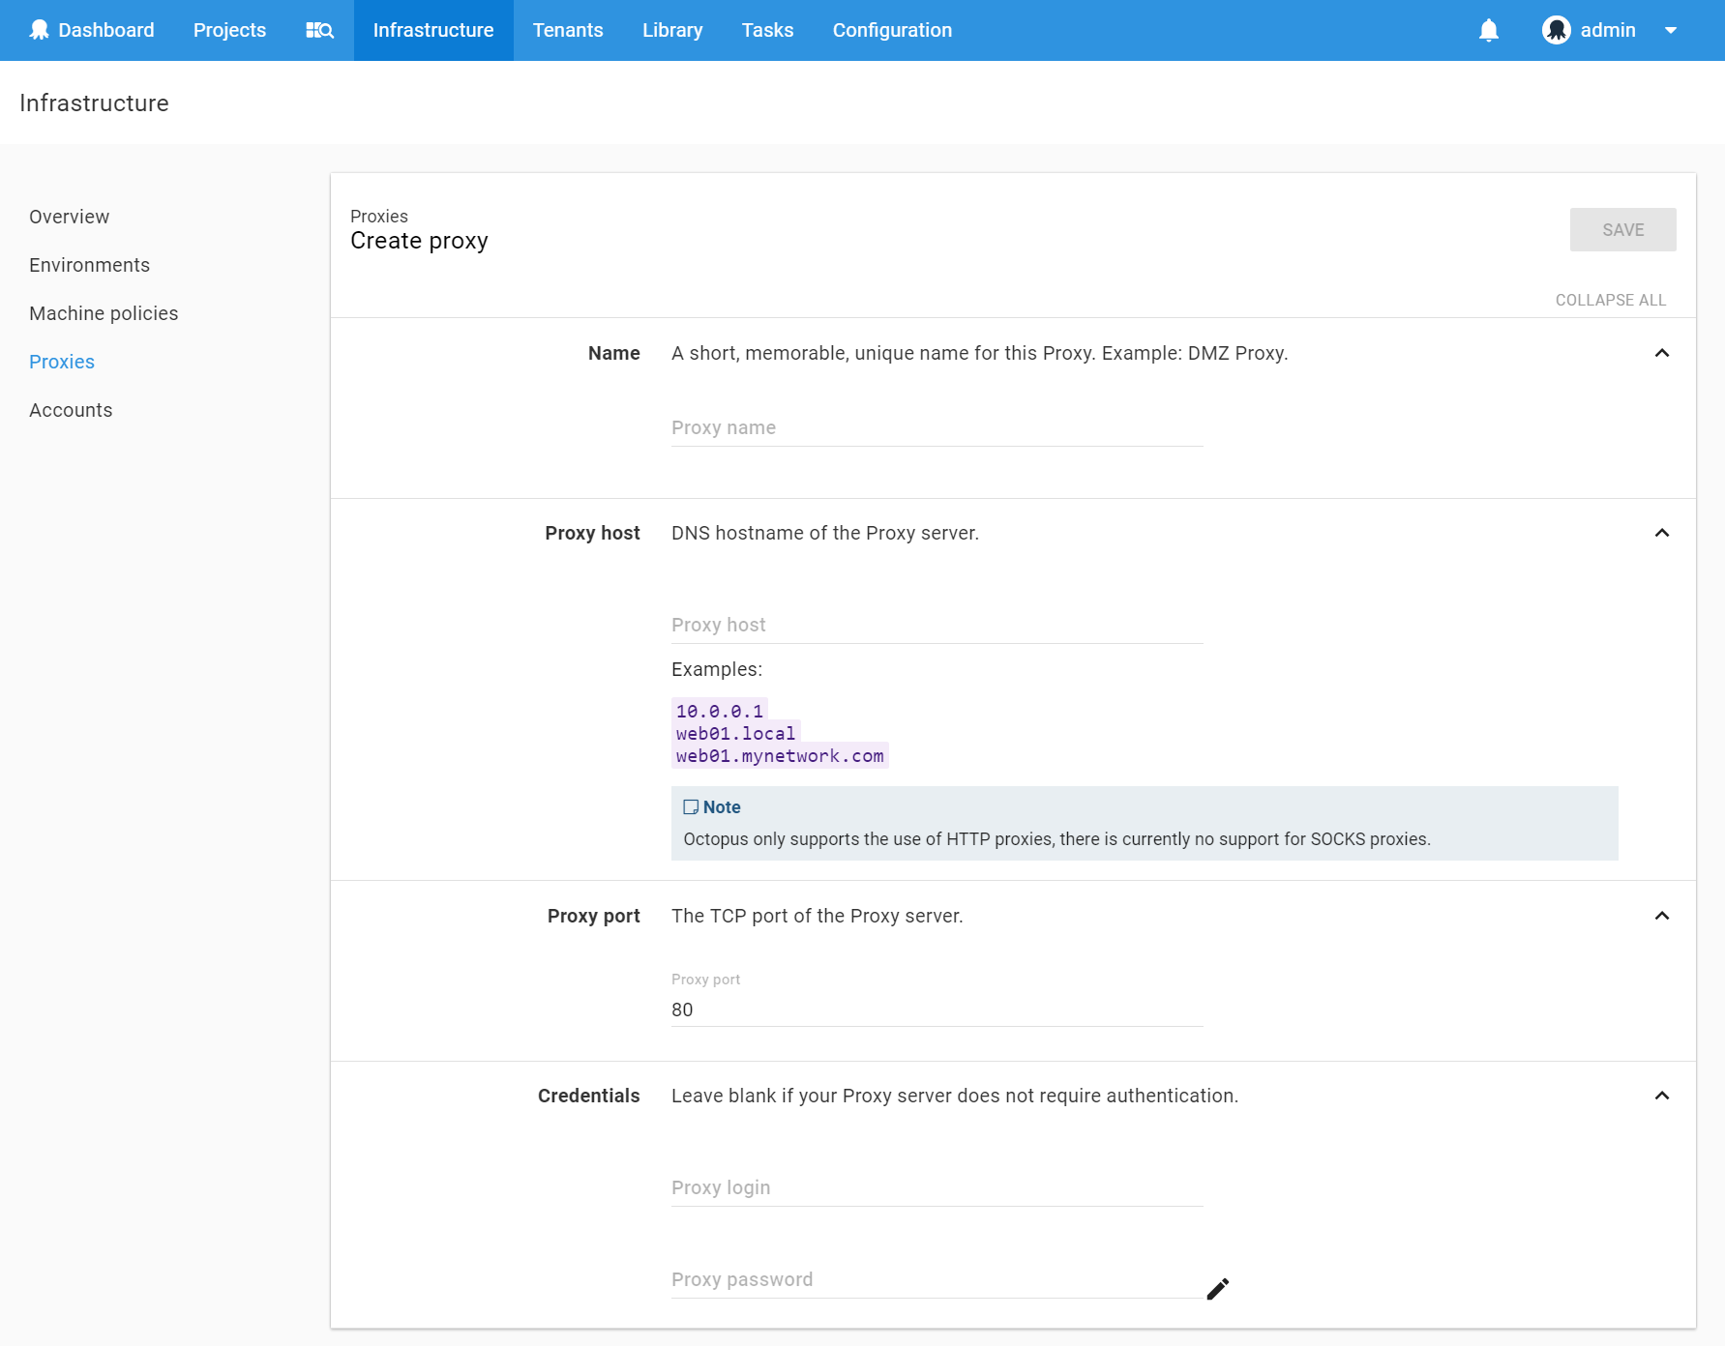Switch to the Library tab
Image resolution: width=1725 pixels, height=1346 pixels.
coord(672,30)
